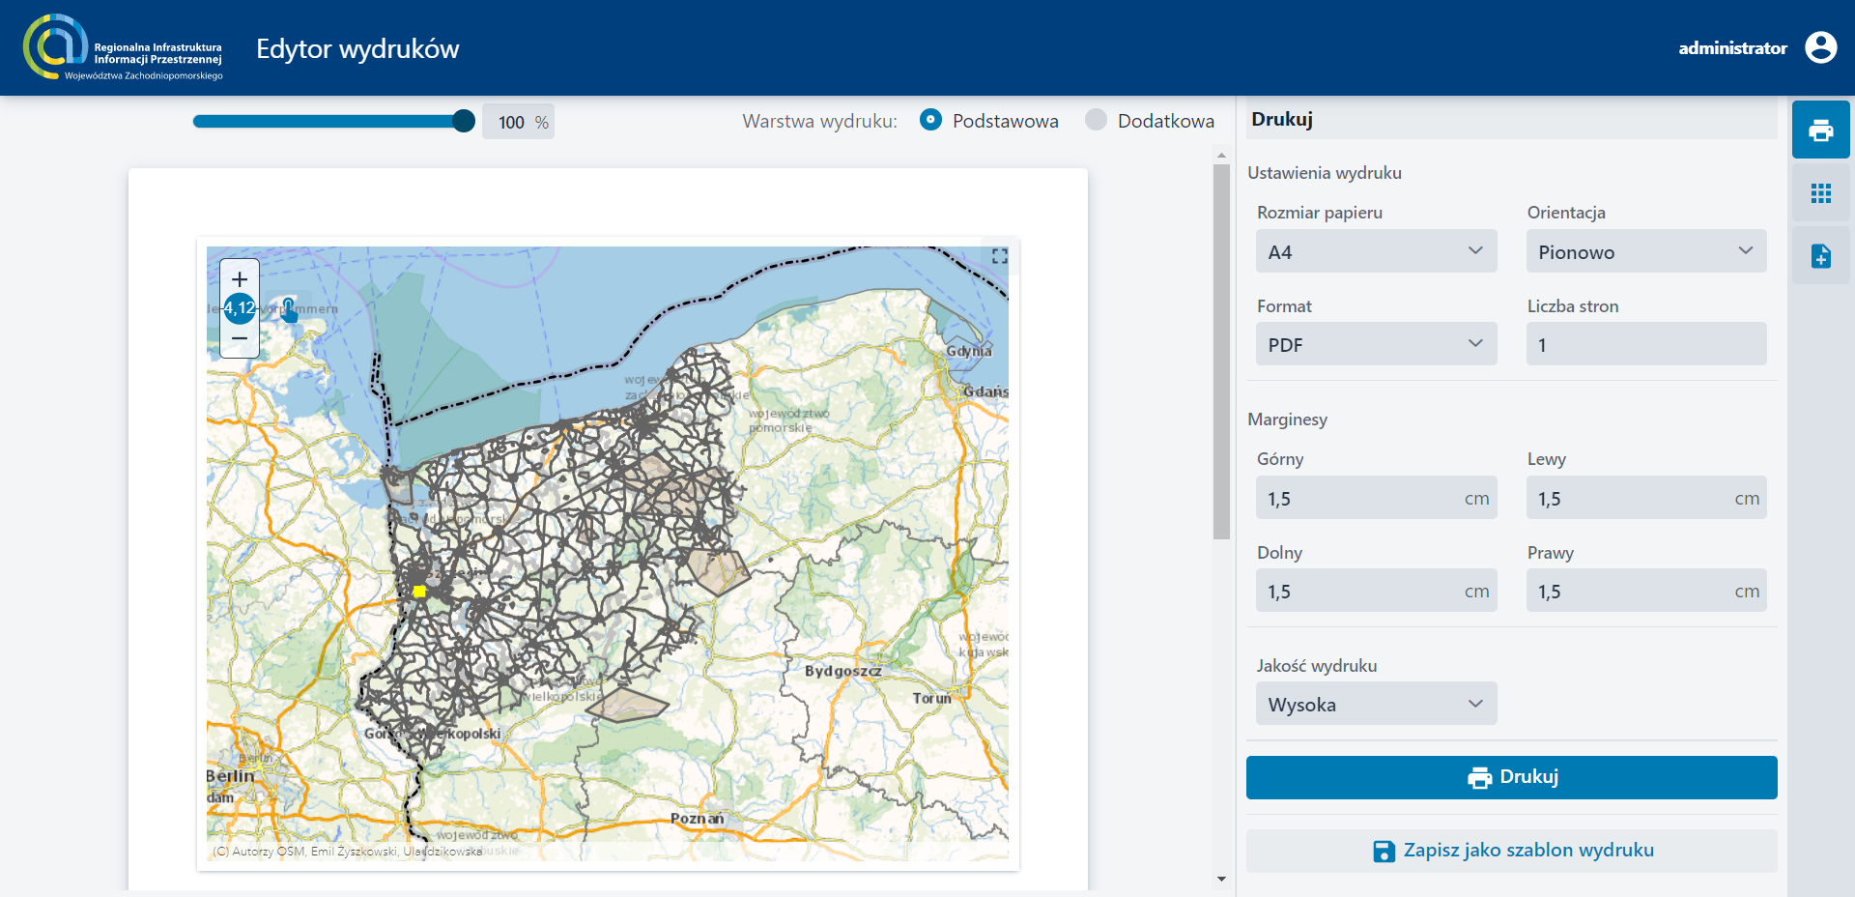
Task: Open the administrator user profile icon
Action: point(1820,47)
